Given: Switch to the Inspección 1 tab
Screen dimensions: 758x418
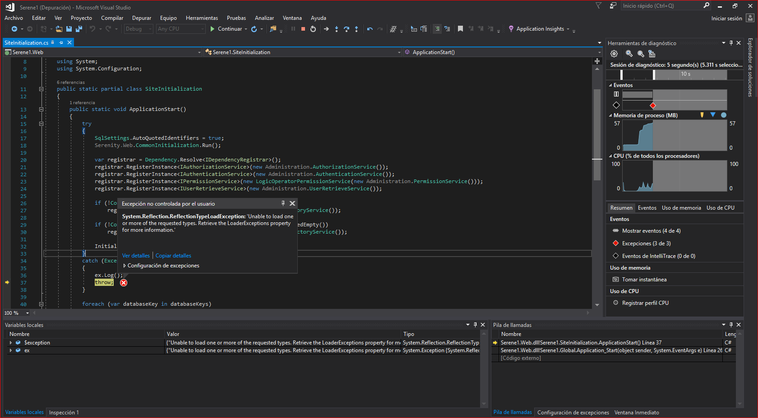Looking at the screenshot, I should [64, 413].
